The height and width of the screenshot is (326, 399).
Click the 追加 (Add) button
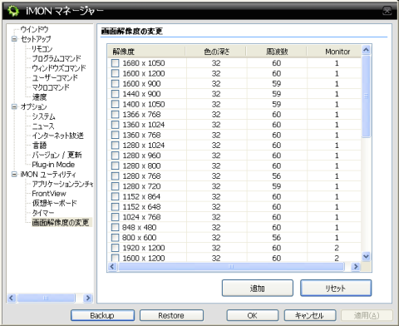258,288
